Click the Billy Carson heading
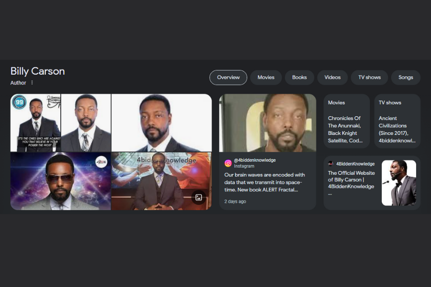 tap(38, 71)
